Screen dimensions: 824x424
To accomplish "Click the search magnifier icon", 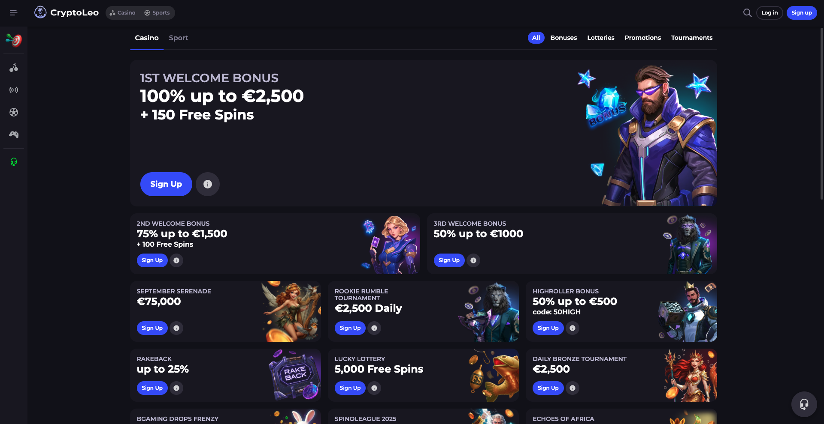I will click(x=747, y=13).
